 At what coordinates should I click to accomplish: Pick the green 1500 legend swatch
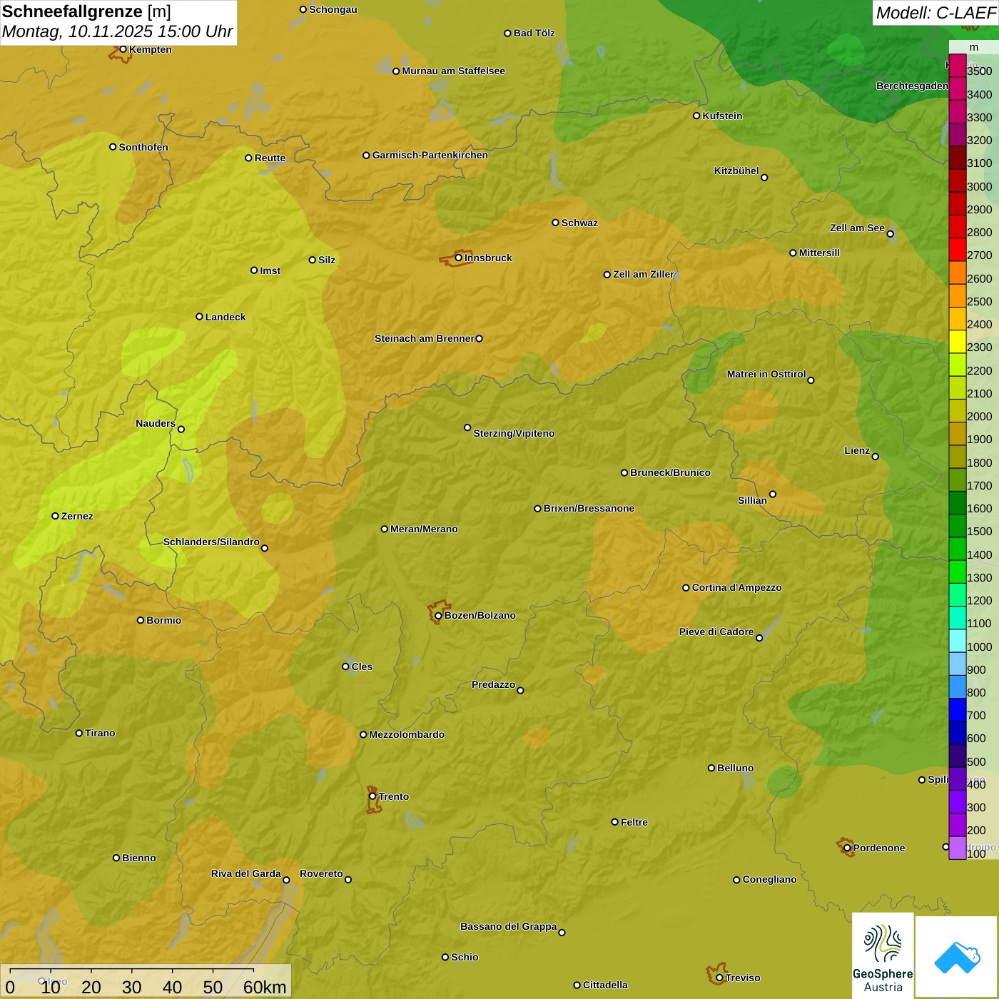coord(958,526)
